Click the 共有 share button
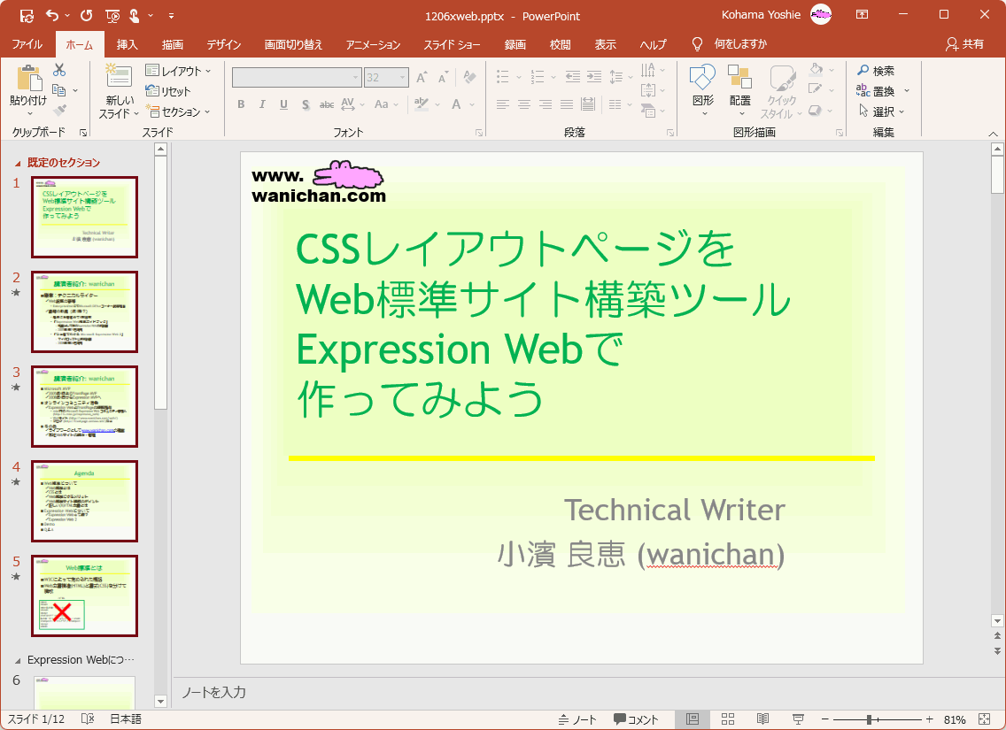 click(965, 43)
